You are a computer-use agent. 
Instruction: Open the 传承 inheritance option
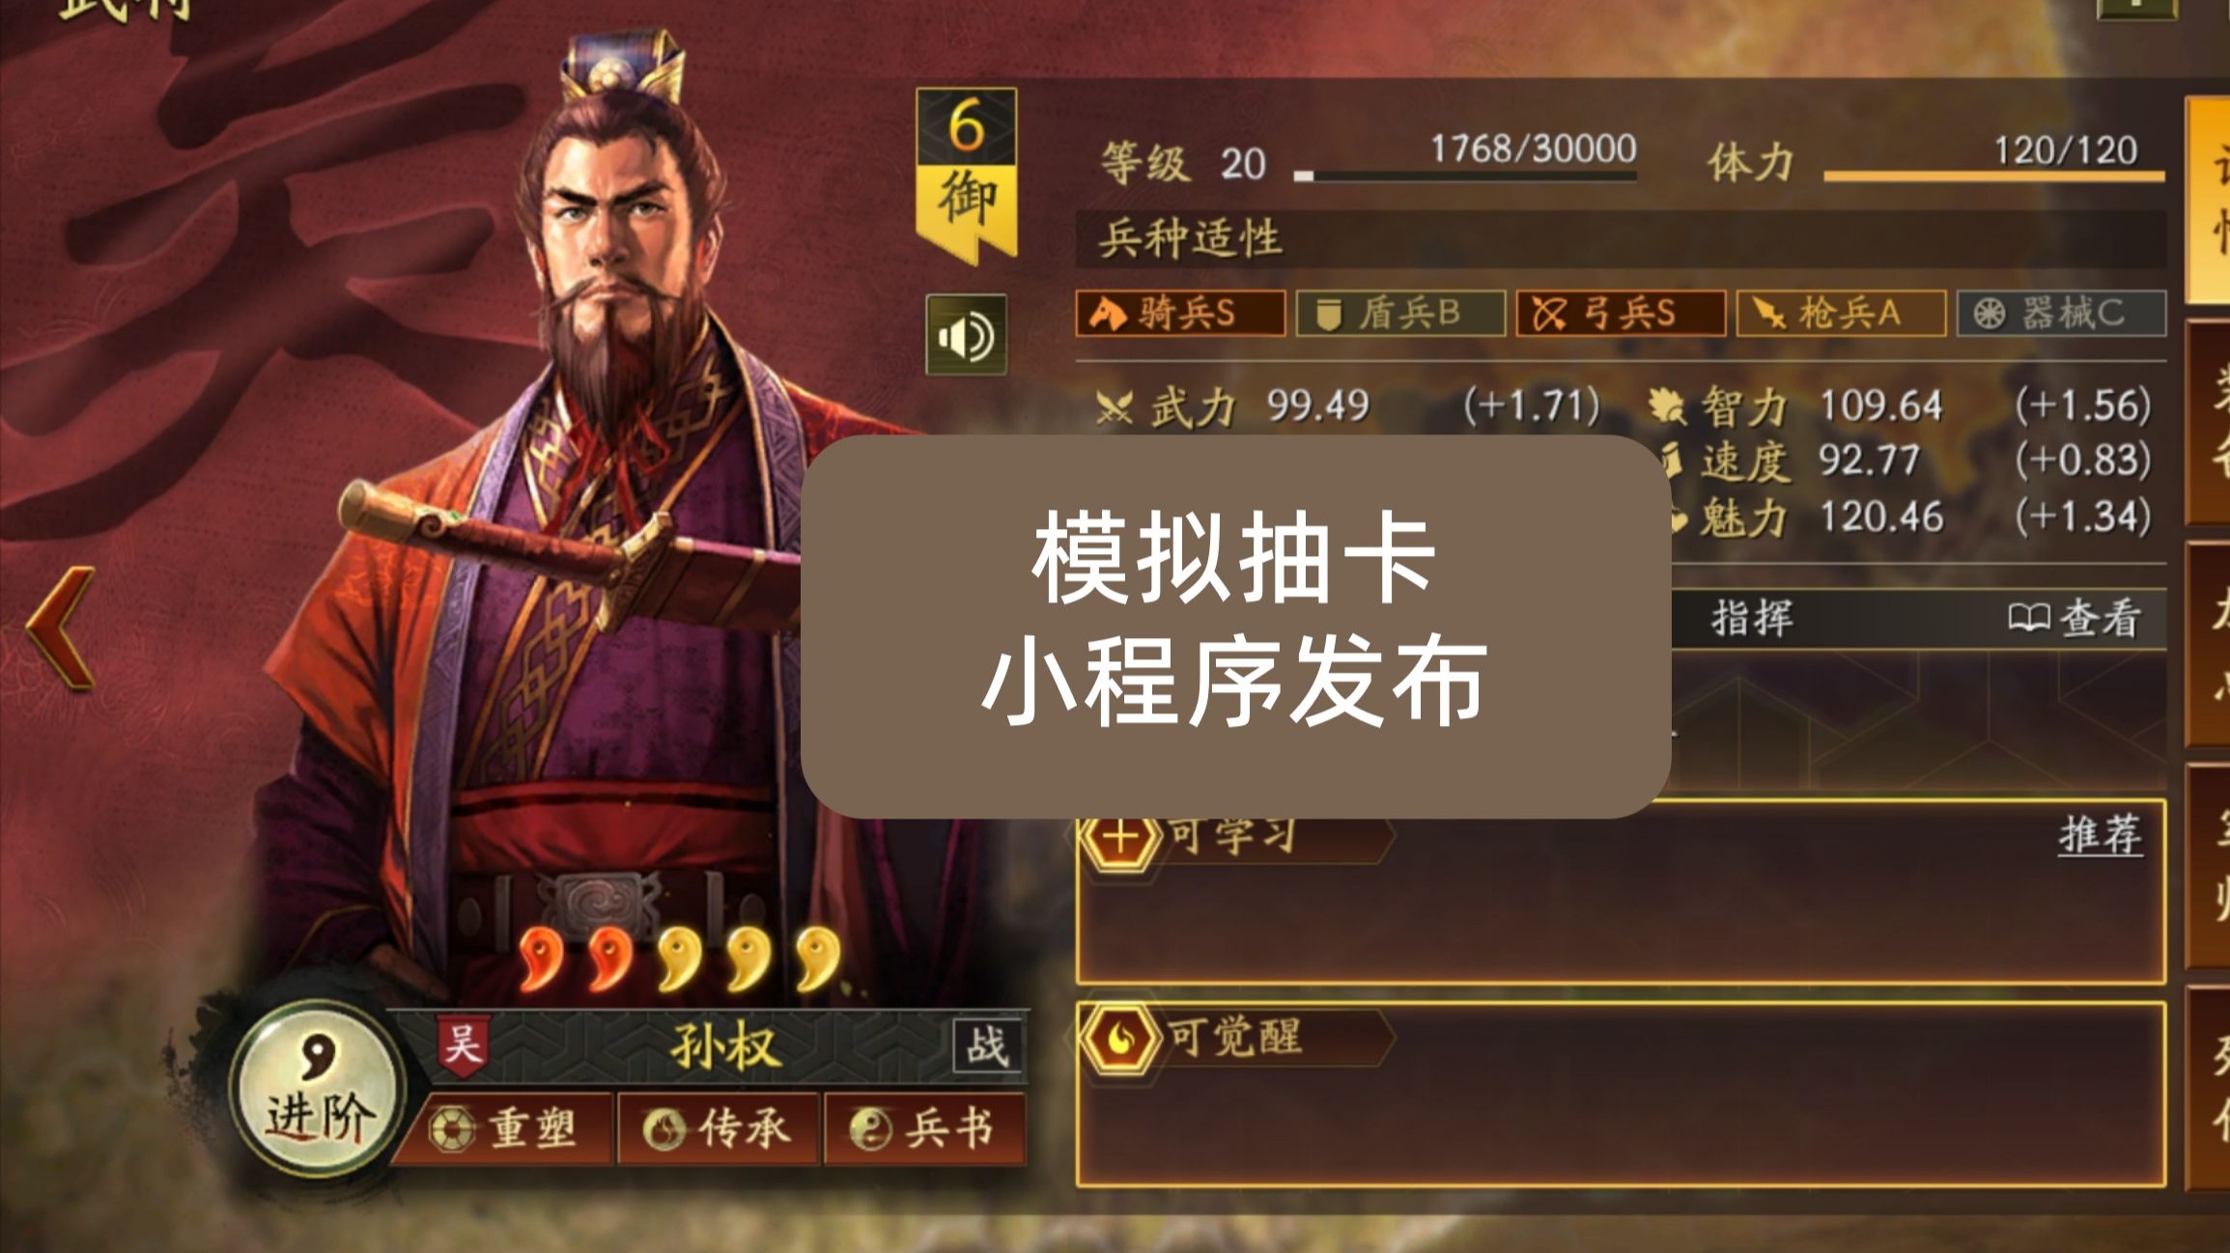(720, 1128)
